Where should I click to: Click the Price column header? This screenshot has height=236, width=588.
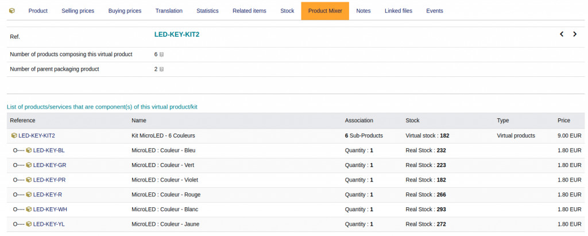(564, 121)
